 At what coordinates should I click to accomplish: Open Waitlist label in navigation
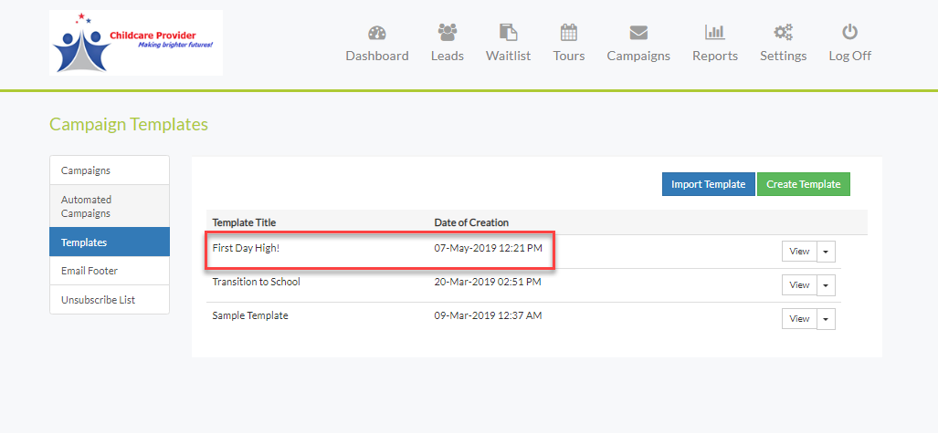click(x=508, y=56)
